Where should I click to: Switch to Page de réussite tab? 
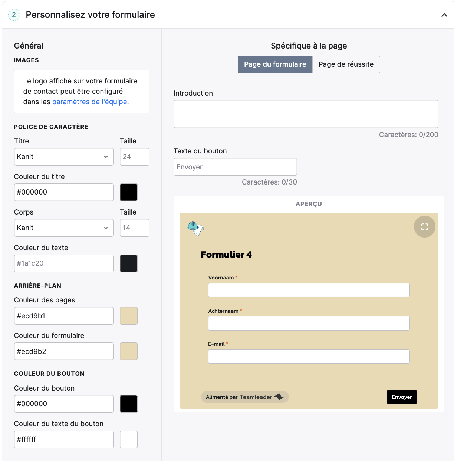click(x=346, y=64)
